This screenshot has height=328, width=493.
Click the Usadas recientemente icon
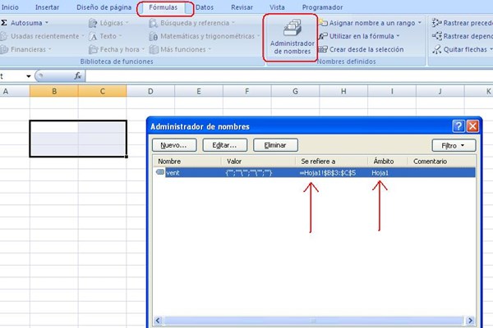pos(4,36)
